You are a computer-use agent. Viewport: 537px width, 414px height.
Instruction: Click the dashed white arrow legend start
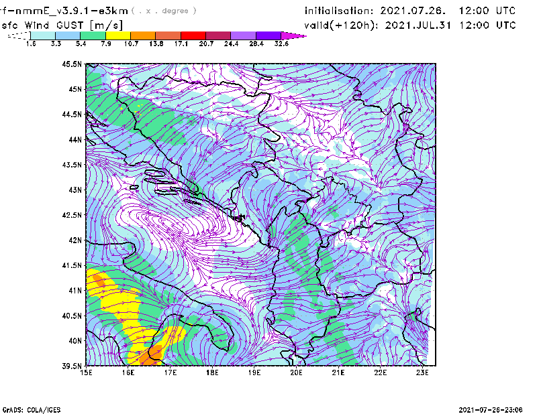coord(19,36)
